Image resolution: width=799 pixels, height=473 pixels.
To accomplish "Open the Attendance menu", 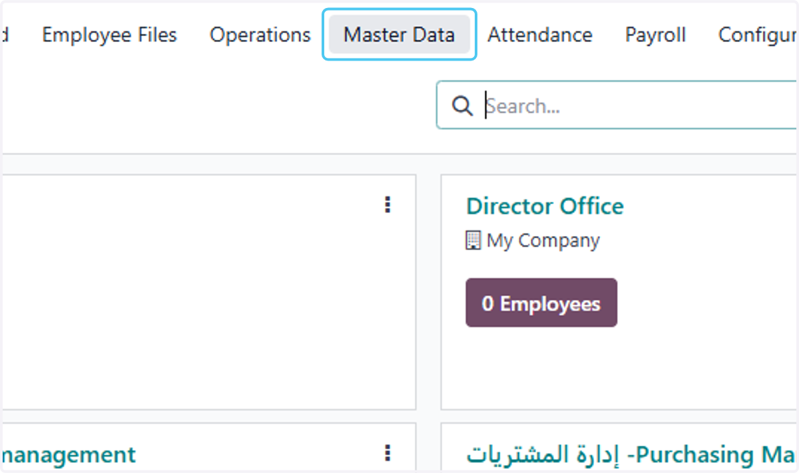I will point(540,35).
